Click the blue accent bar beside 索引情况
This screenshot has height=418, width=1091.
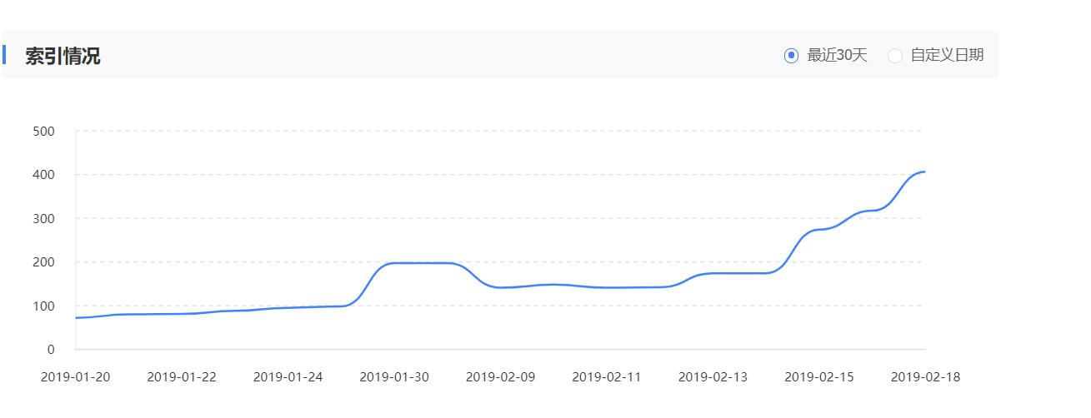[x=4, y=55]
